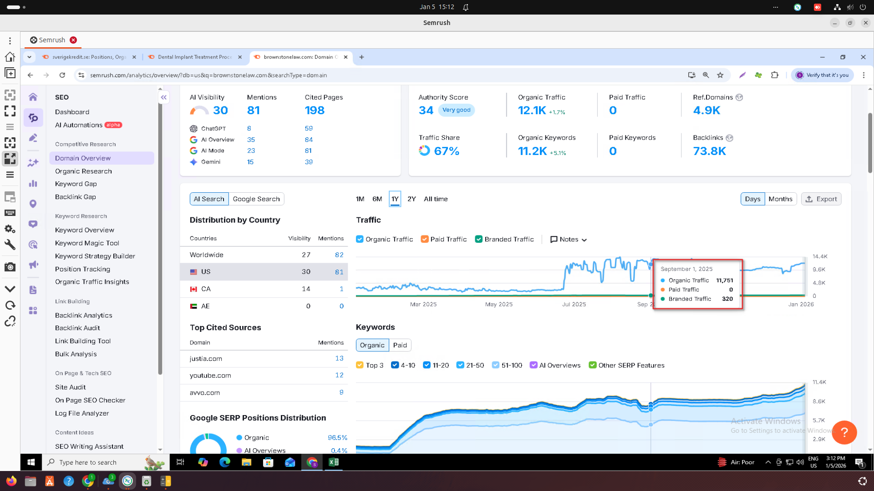874x491 pixels.
Task: Open Chrome three-dot menu
Action: point(864,75)
